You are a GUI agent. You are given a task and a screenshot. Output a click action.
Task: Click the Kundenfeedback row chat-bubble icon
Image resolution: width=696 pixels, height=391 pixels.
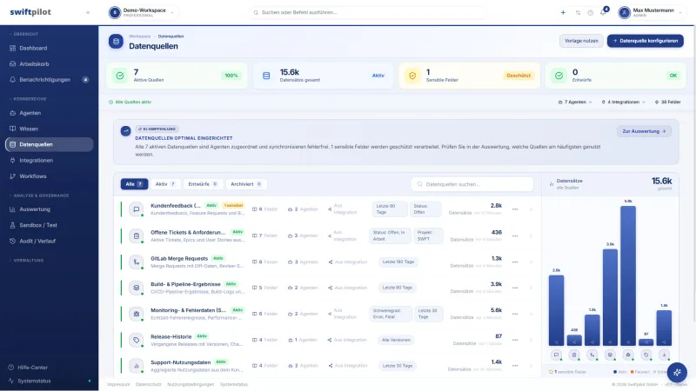pyautogui.click(x=137, y=209)
